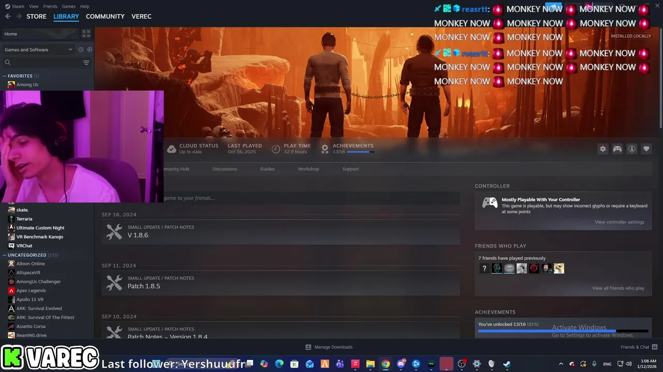Click the Manage Downloads icon
The image size is (663, 372).
click(308, 347)
